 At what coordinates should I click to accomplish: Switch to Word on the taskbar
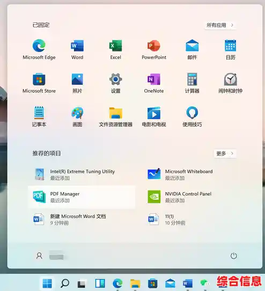point(188,283)
